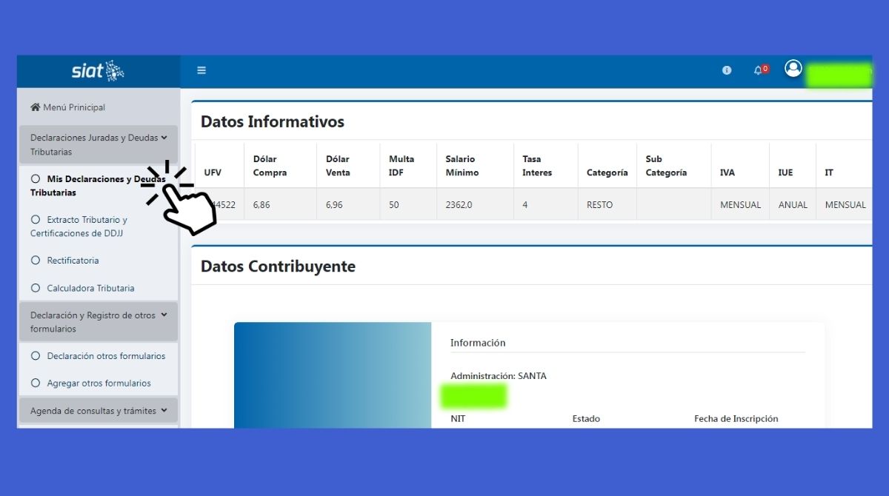The image size is (889, 496).
Task: Expand Declaración y Registro de otros formularios
Action: coord(164,315)
